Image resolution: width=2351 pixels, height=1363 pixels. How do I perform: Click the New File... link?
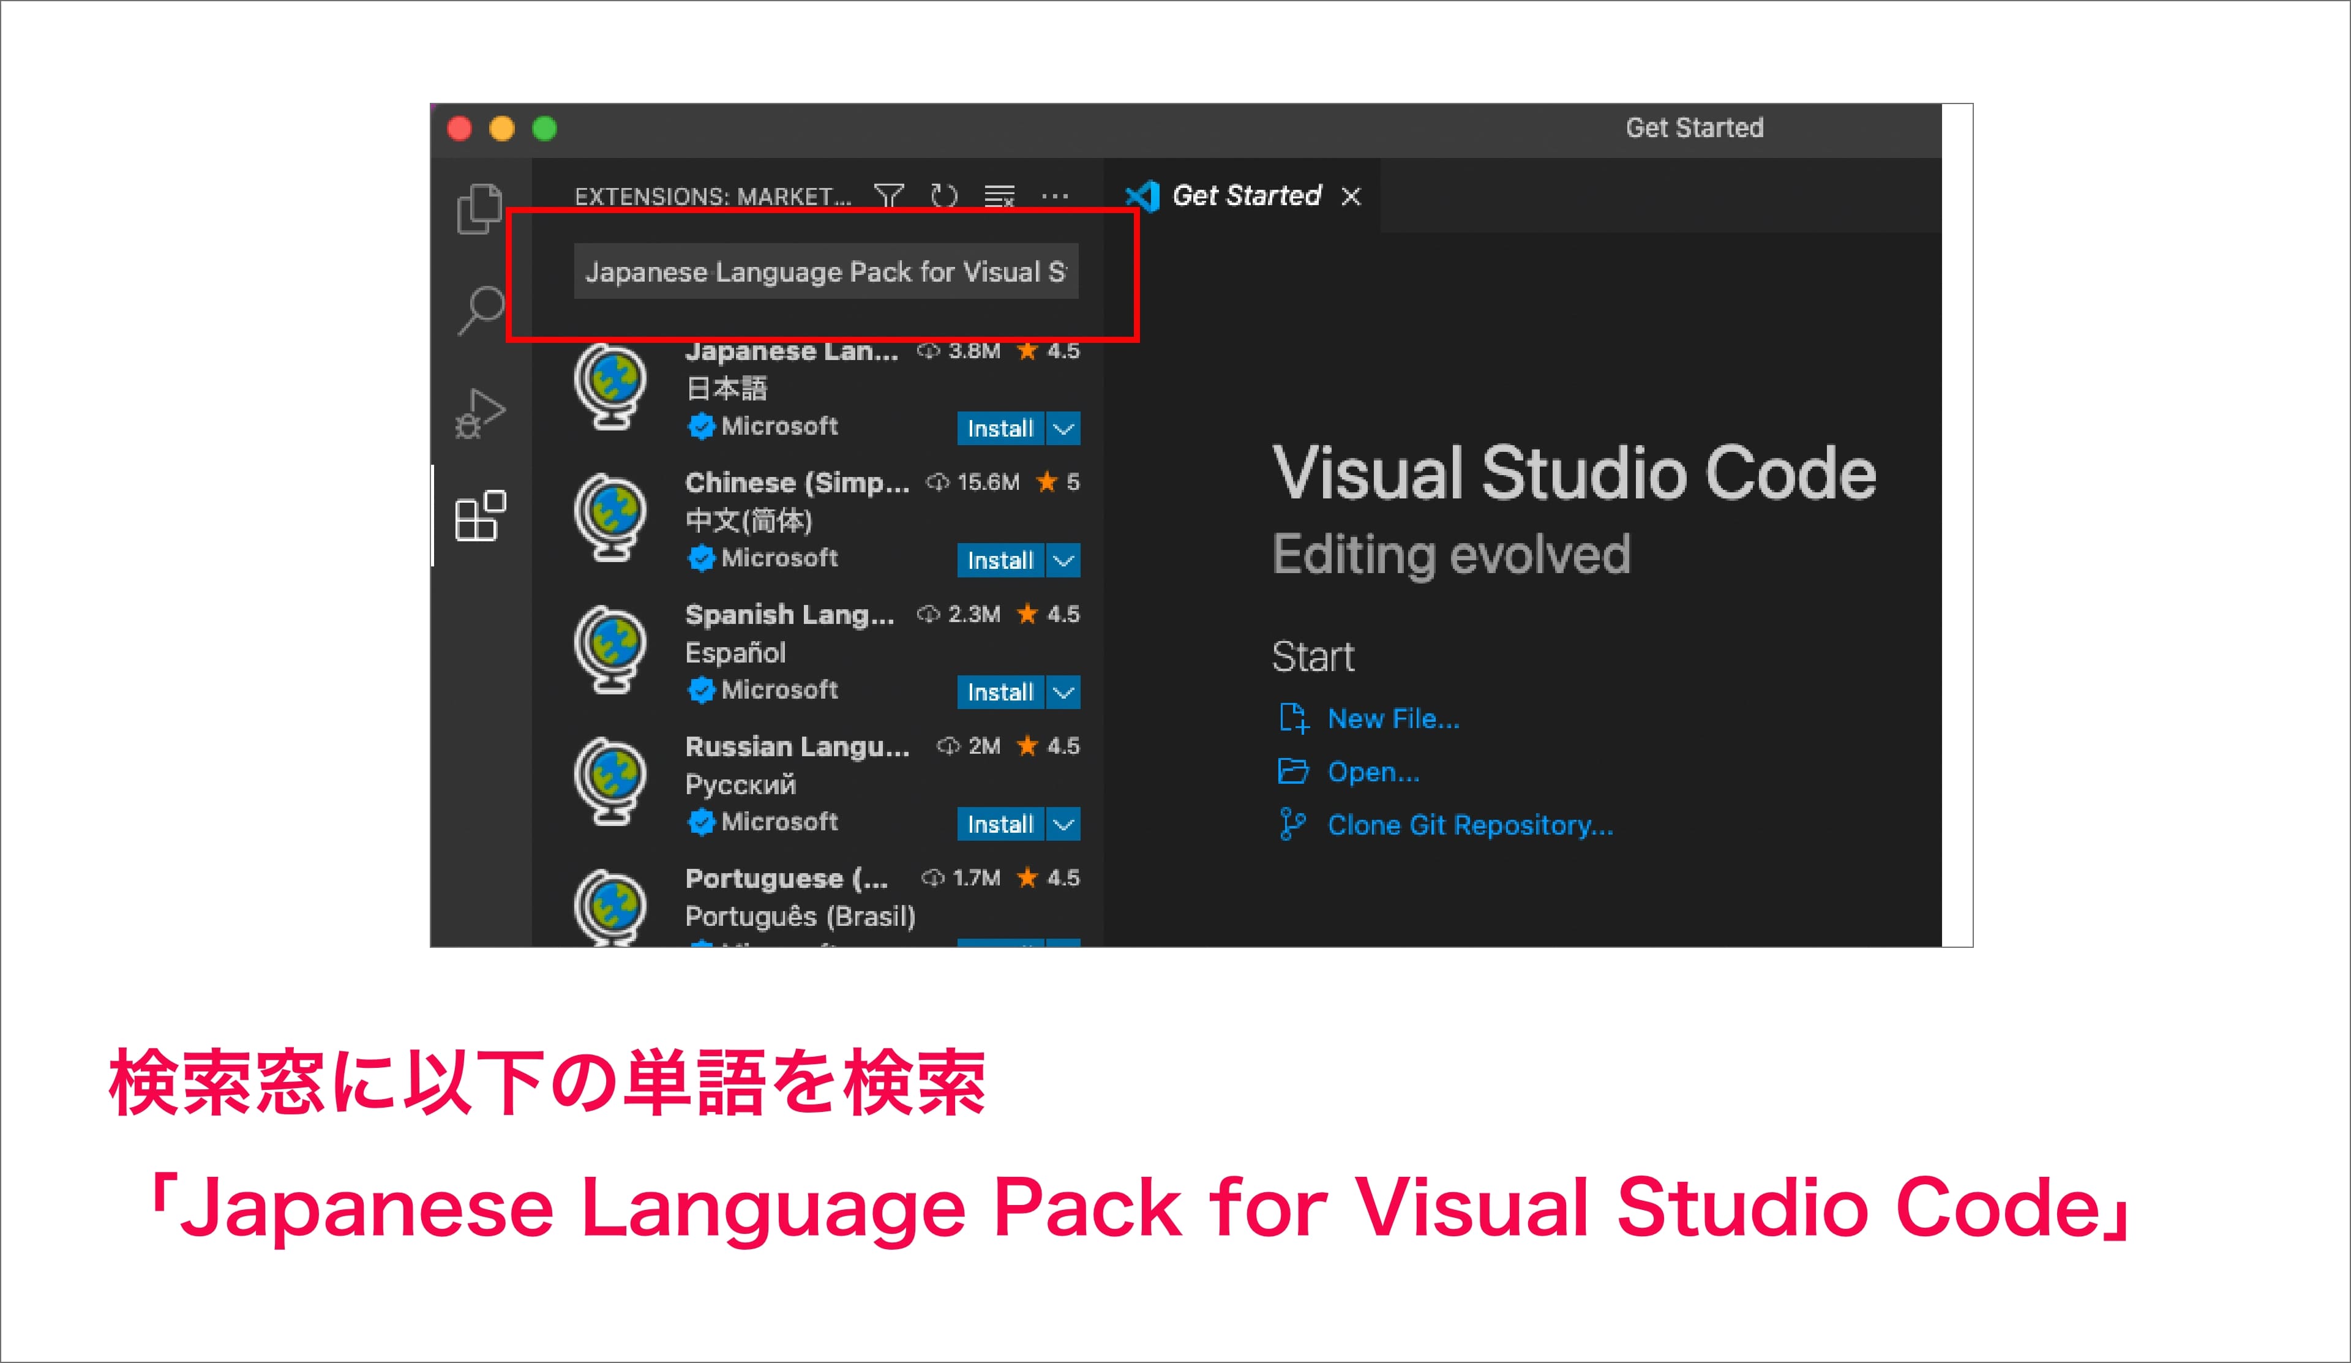pyautogui.click(x=1394, y=718)
